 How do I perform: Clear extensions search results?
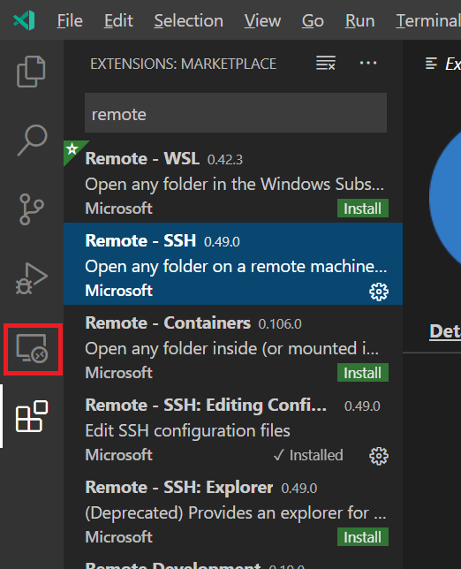[325, 63]
